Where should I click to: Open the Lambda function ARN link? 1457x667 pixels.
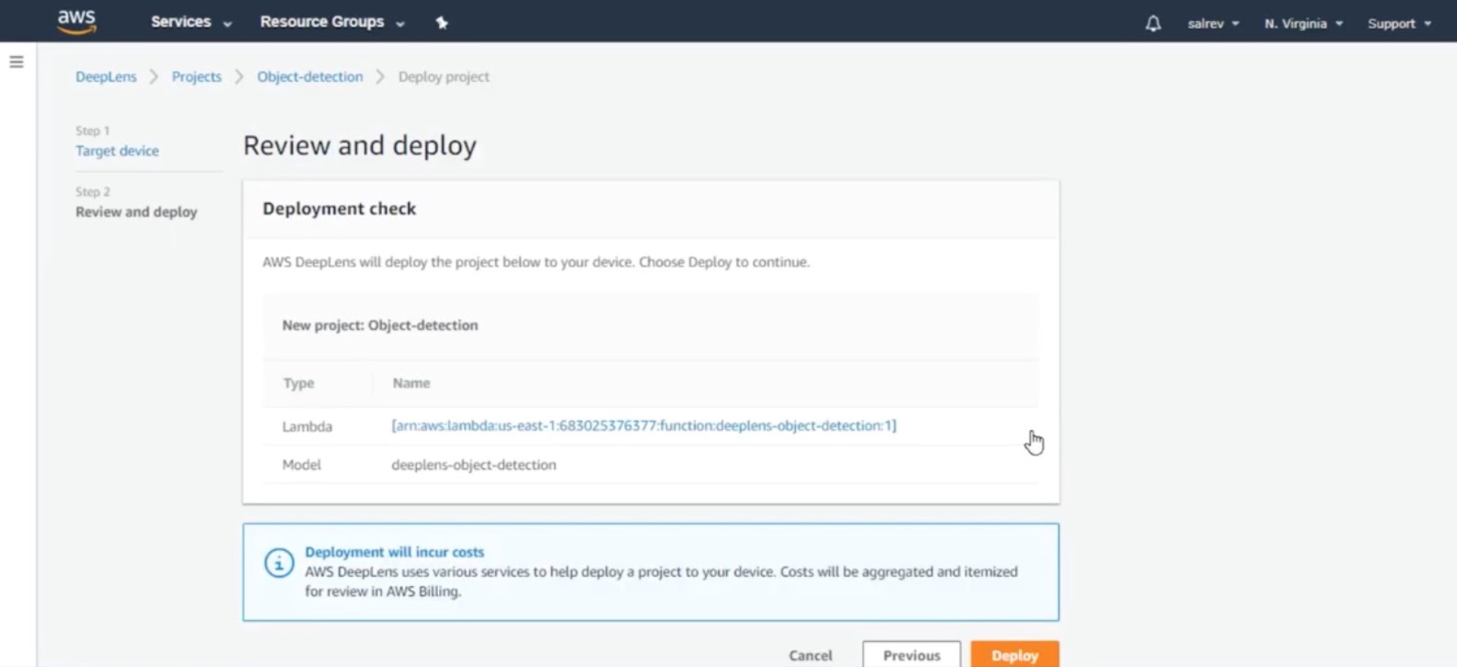click(644, 425)
